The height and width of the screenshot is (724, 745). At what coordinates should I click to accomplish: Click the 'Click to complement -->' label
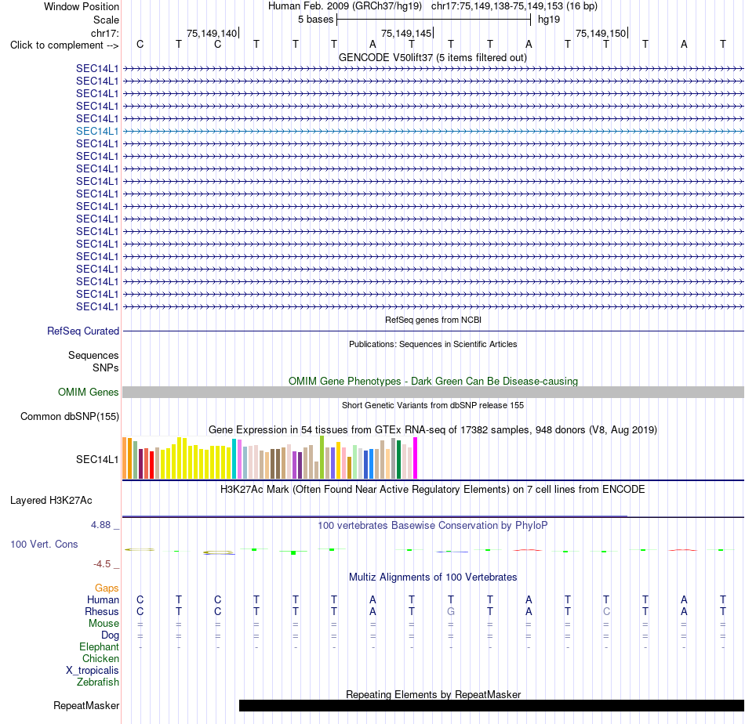point(64,45)
